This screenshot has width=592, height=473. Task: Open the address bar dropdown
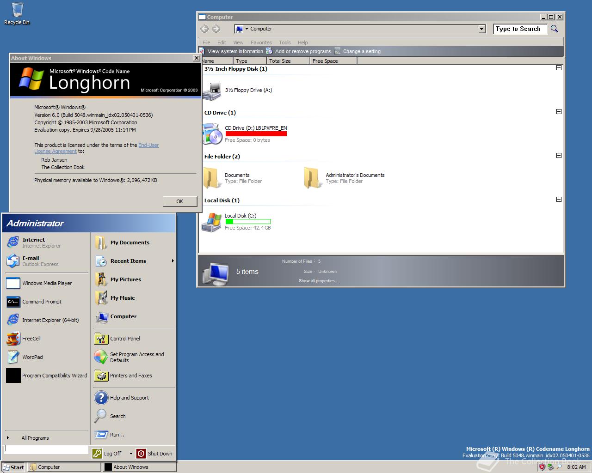click(x=481, y=29)
